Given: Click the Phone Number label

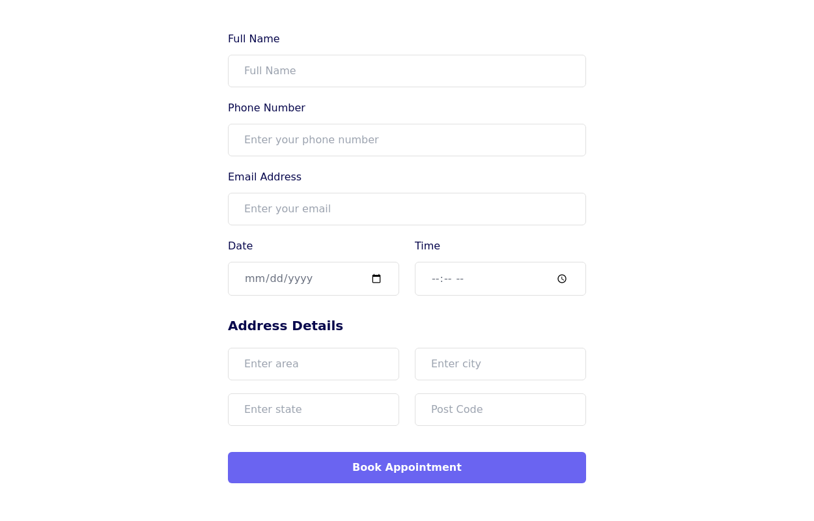Looking at the screenshot, I should click(266, 108).
